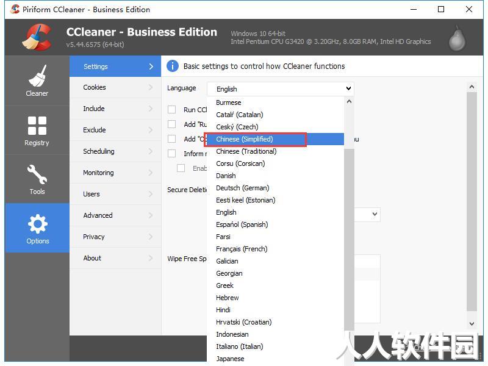Select Farsi language option

[x=276, y=237]
